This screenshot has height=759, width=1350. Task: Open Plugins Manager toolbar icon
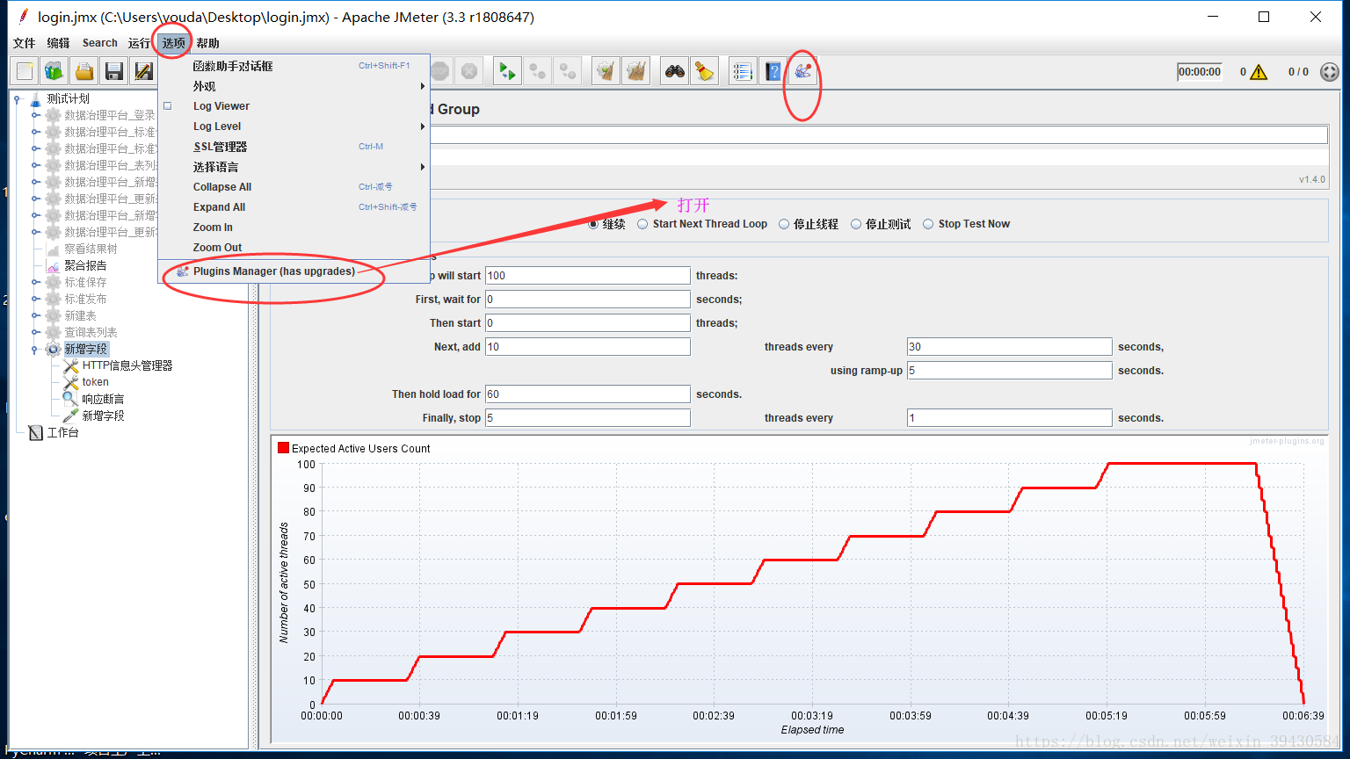click(x=802, y=71)
